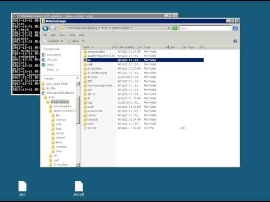Click the Command Prompt window title bar icon
270x202 pixels.
pyautogui.click(x=15, y=16)
